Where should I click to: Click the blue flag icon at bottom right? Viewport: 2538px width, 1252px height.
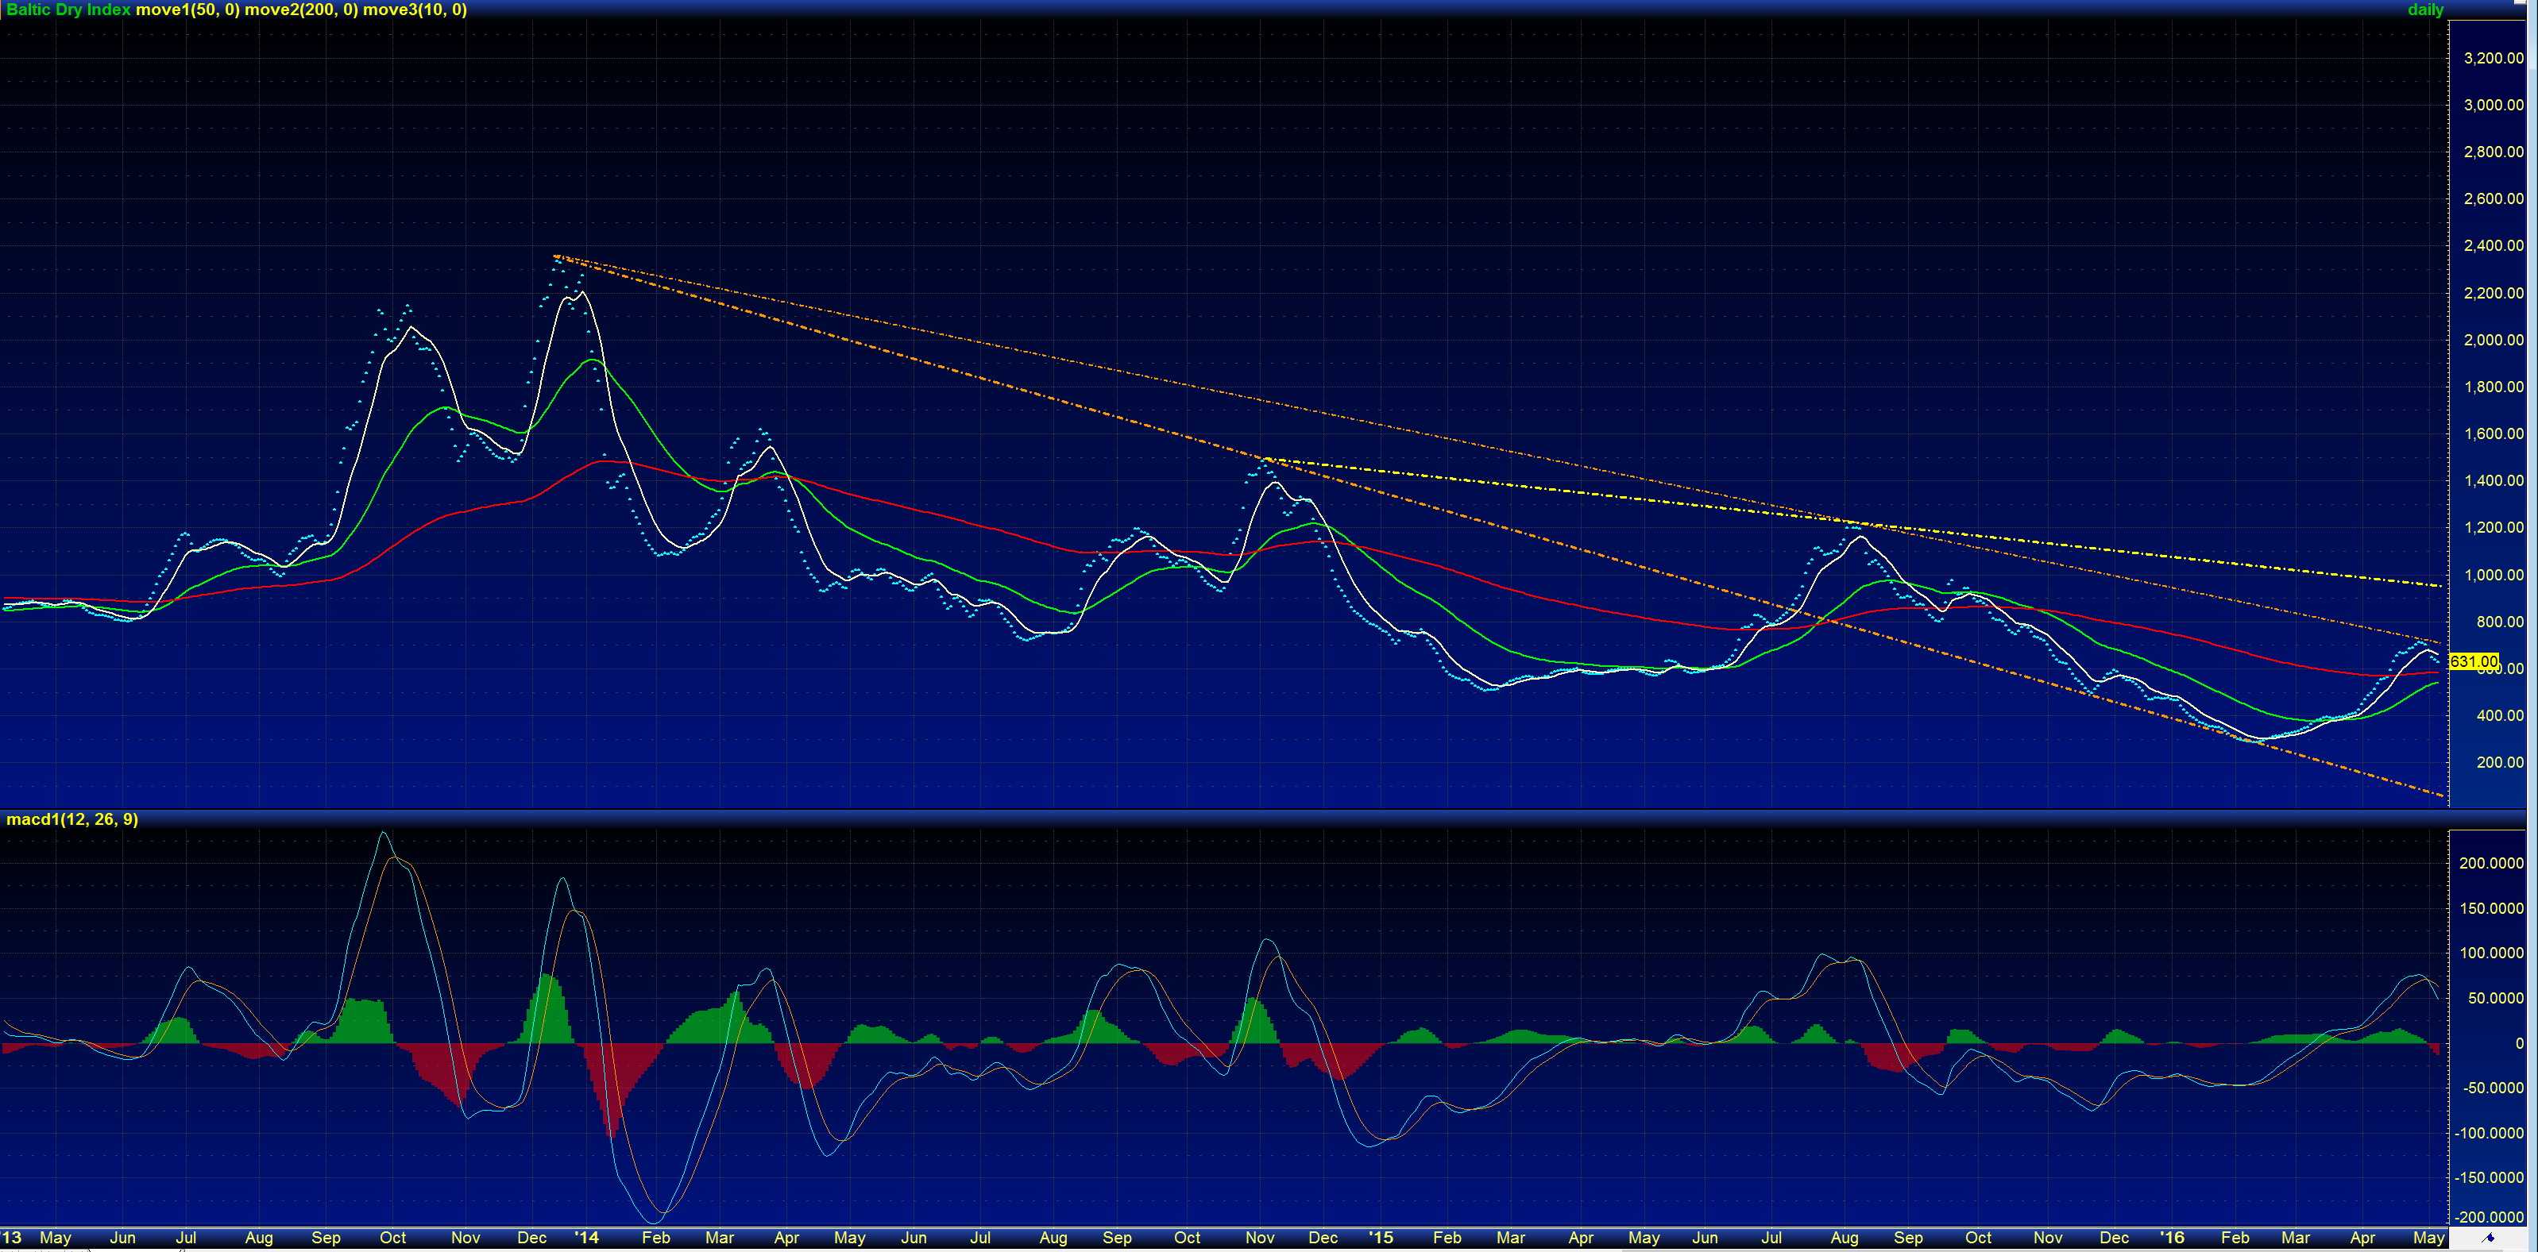tap(2489, 1239)
